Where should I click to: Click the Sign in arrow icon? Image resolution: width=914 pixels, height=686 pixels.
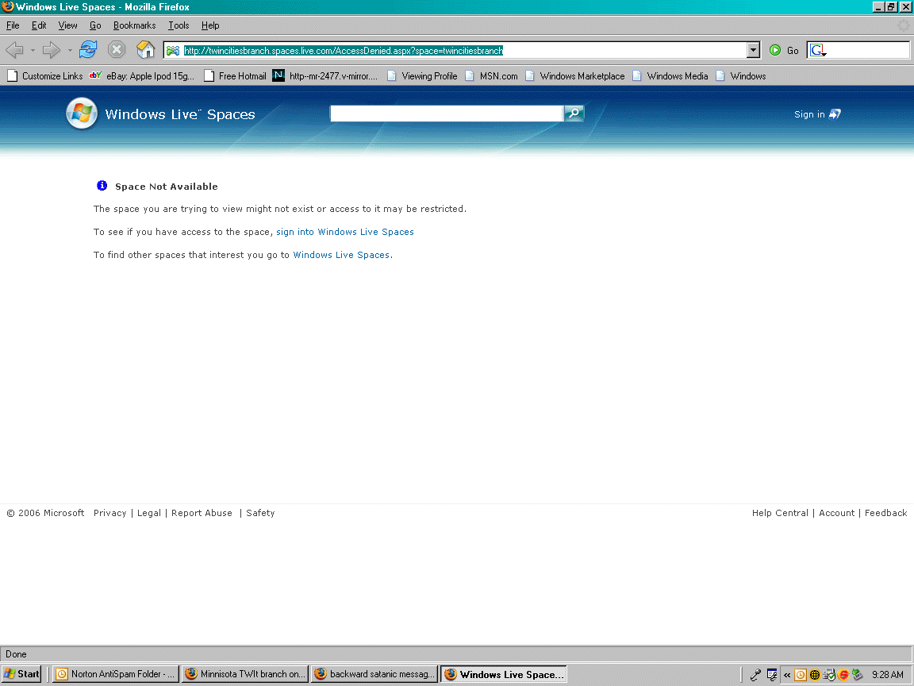(x=835, y=114)
